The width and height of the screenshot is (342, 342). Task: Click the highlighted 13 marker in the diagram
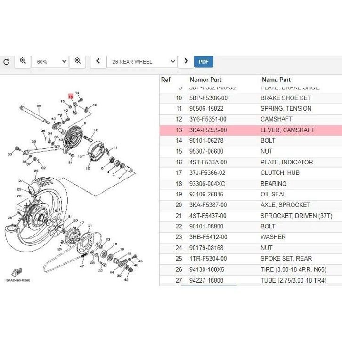71,96
